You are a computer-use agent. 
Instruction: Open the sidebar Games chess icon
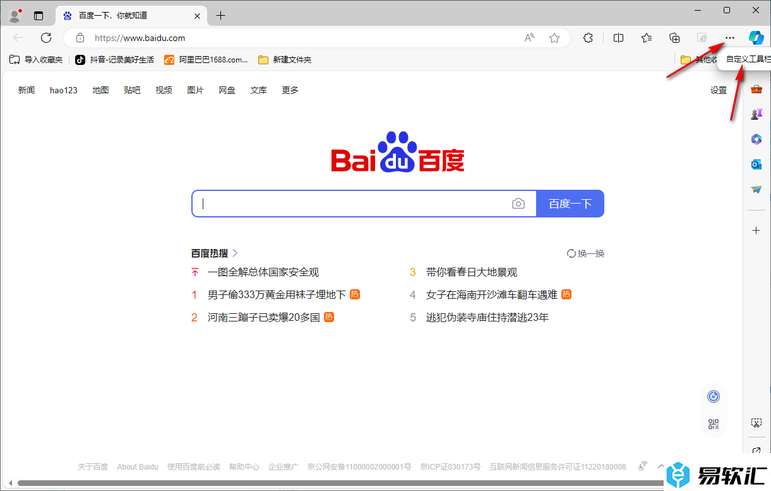(x=756, y=114)
